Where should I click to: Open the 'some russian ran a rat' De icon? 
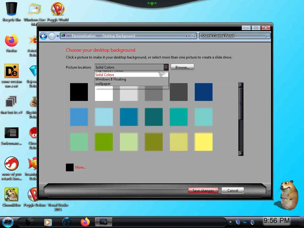click(12, 76)
